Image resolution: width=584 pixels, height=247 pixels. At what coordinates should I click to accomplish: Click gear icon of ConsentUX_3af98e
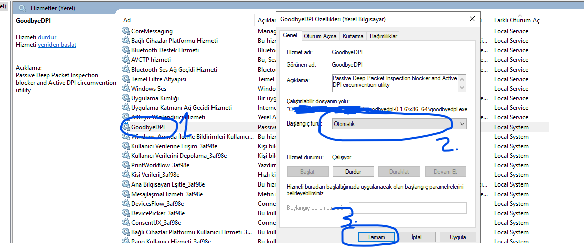pyautogui.click(x=126, y=223)
